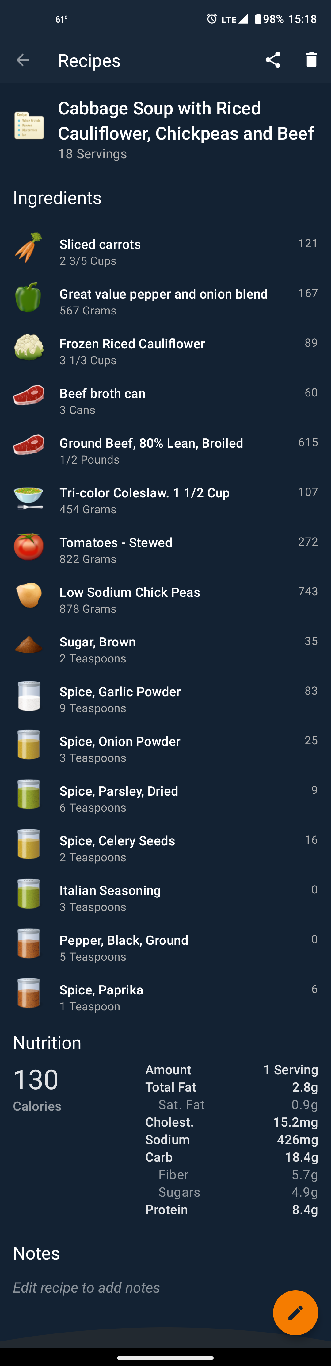
Task: Tap the cauliflower icon
Action: click(29, 347)
